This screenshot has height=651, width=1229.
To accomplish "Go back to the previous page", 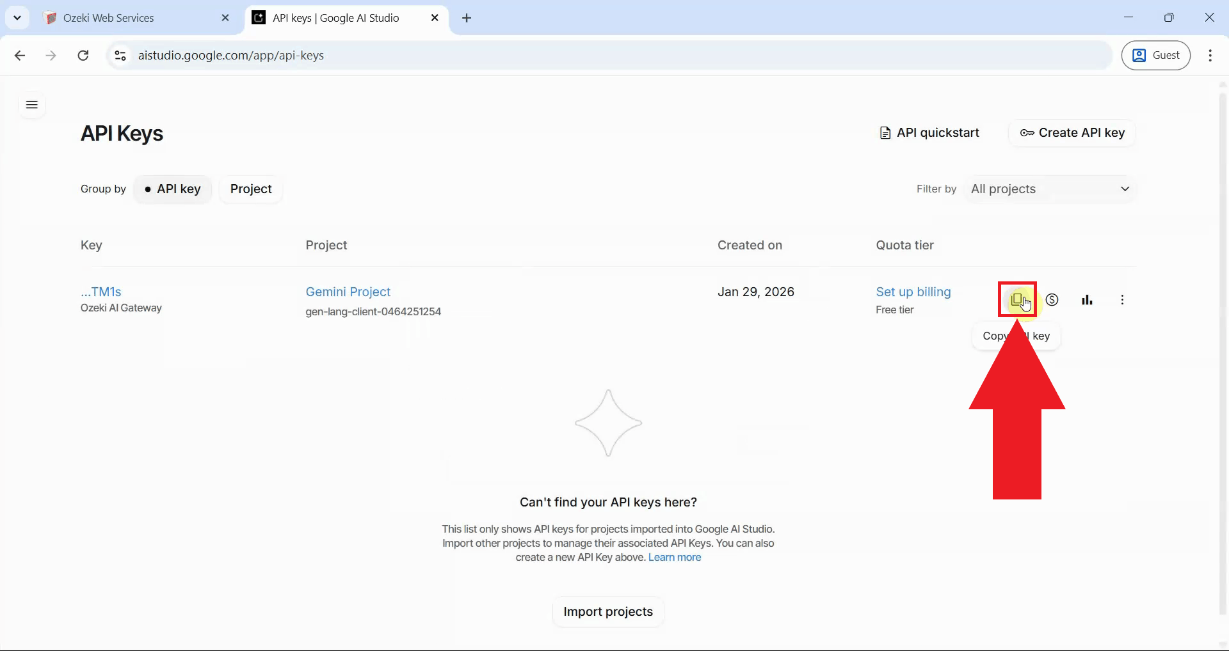I will pyautogui.click(x=20, y=56).
